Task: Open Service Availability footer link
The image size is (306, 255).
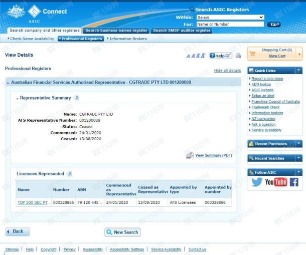Action: click(166, 249)
